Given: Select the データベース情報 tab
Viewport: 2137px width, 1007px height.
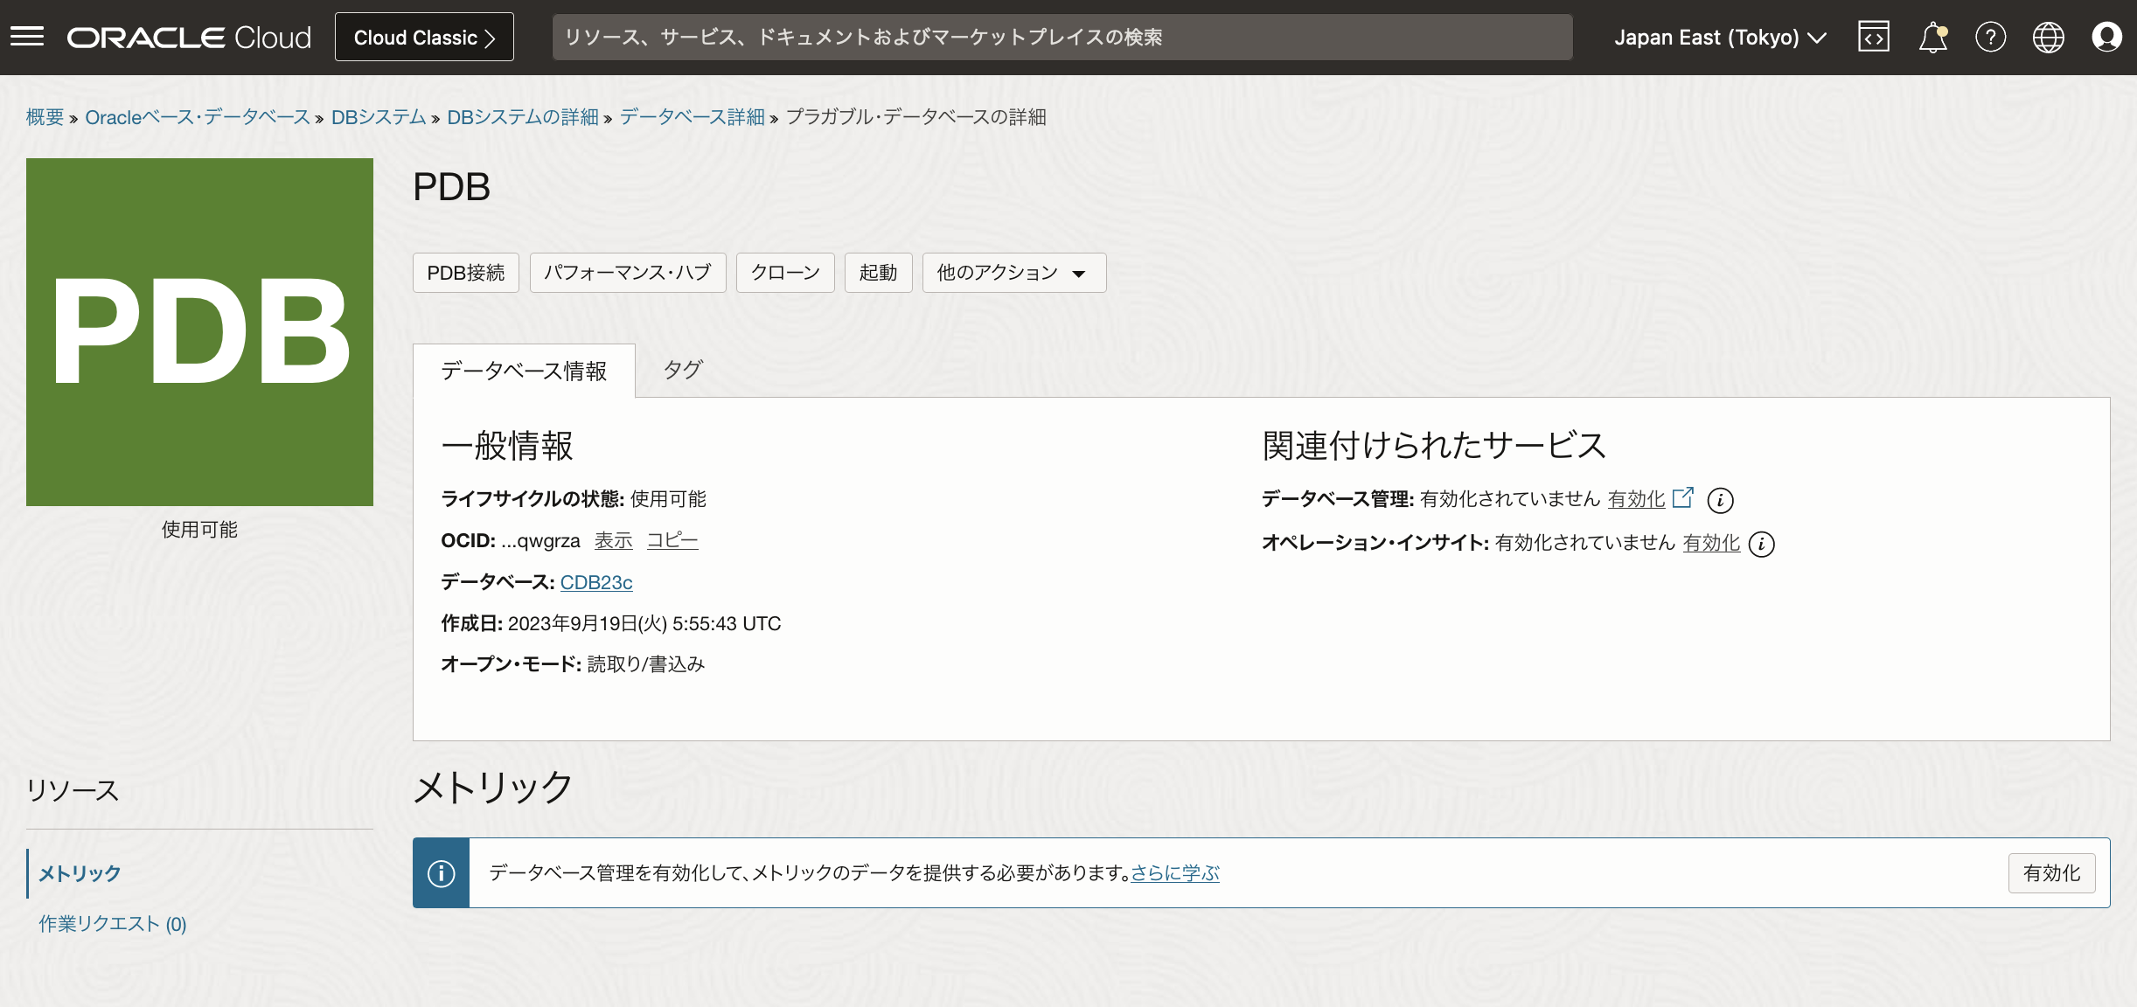Looking at the screenshot, I should click(x=524, y=370).
